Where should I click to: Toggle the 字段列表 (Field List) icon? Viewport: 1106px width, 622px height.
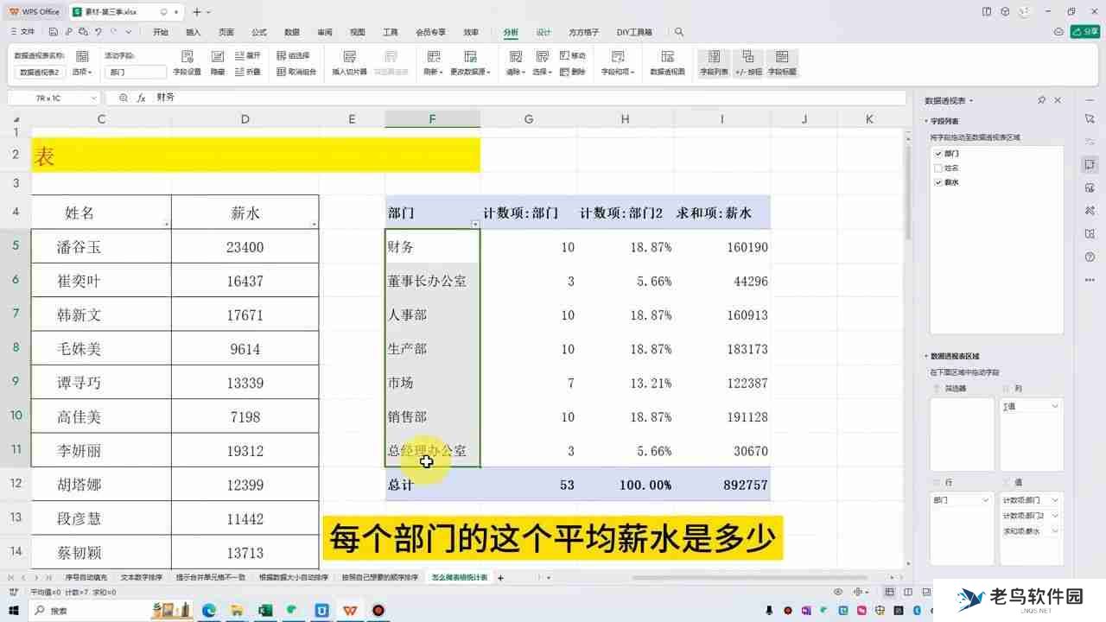point(713,60)
